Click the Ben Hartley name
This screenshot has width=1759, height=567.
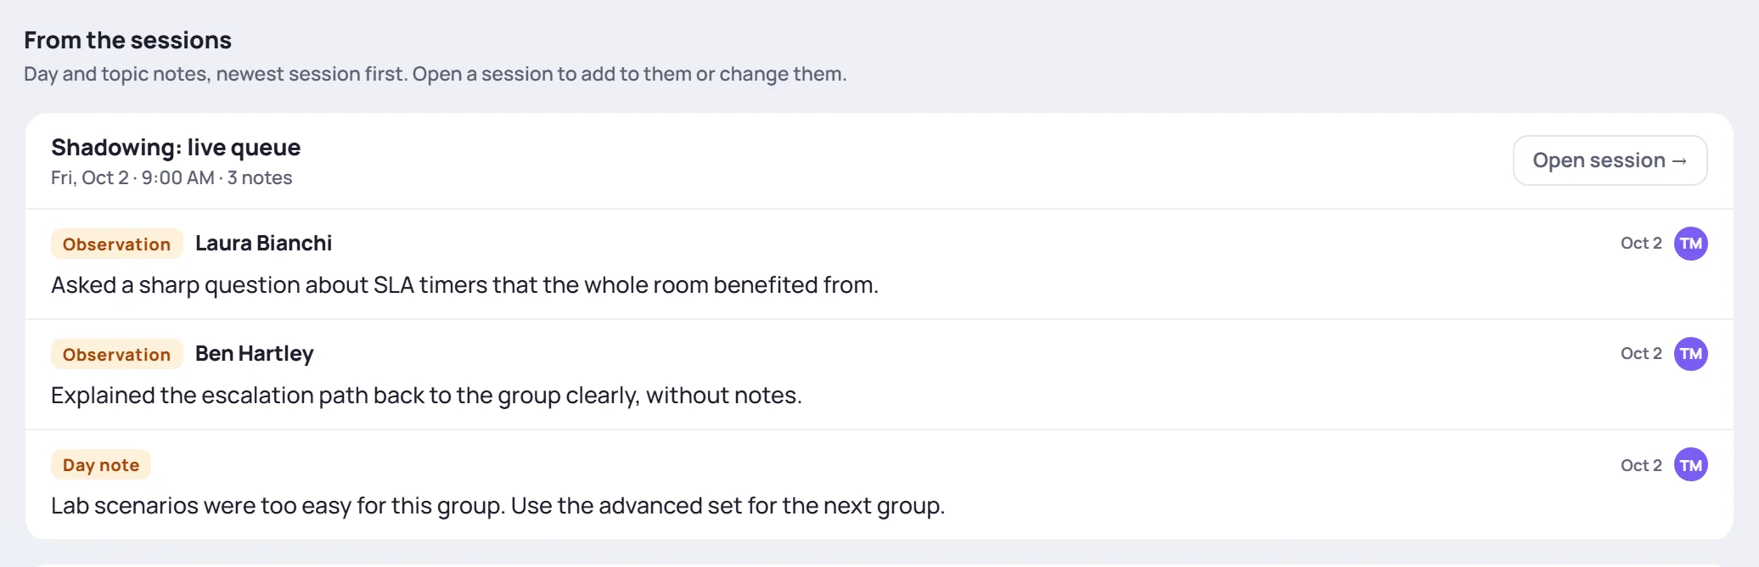254,354
